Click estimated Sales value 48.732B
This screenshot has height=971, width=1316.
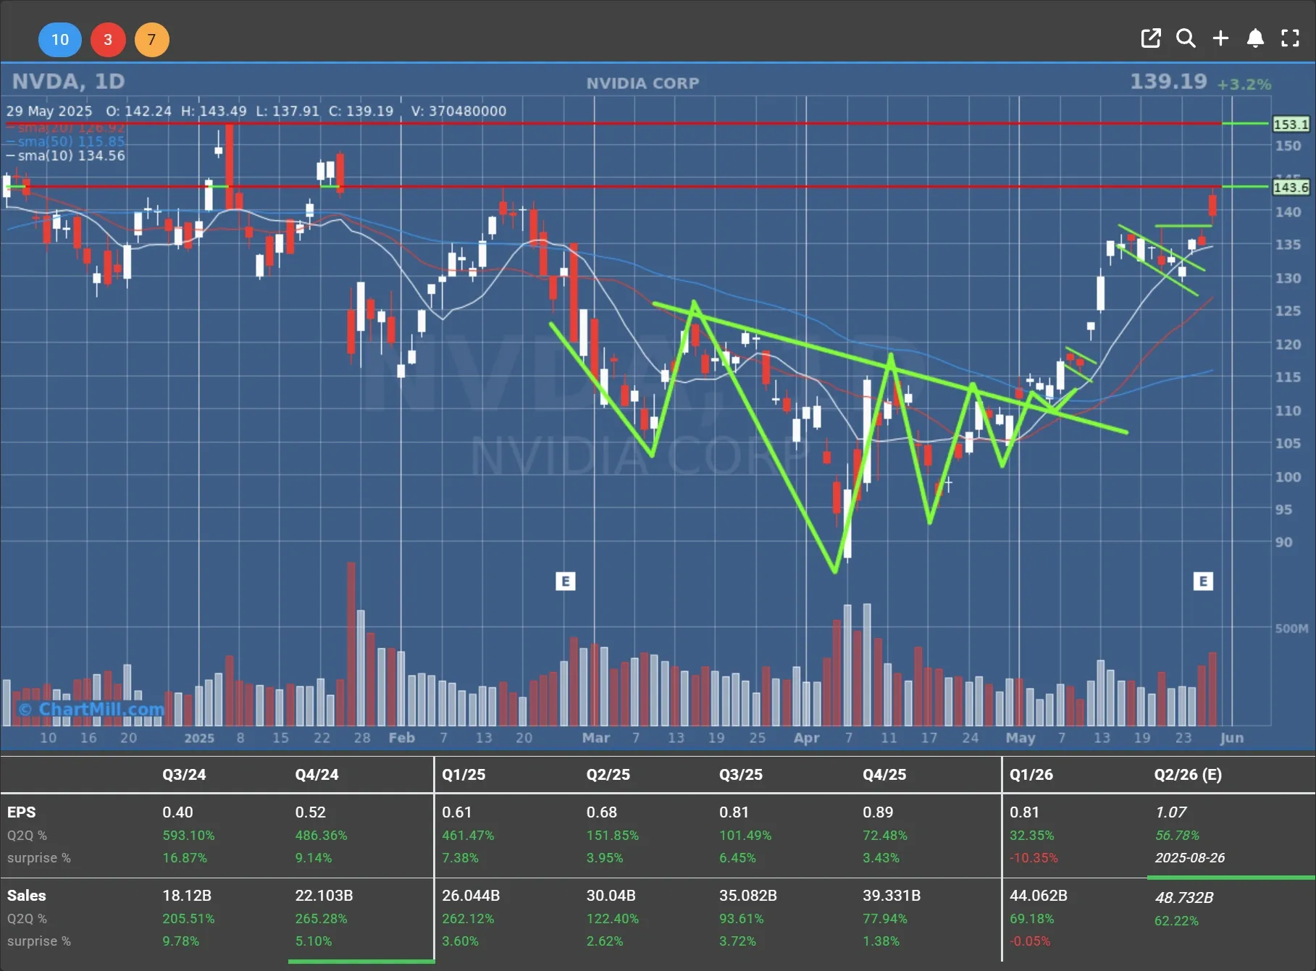coord(1184,898)
